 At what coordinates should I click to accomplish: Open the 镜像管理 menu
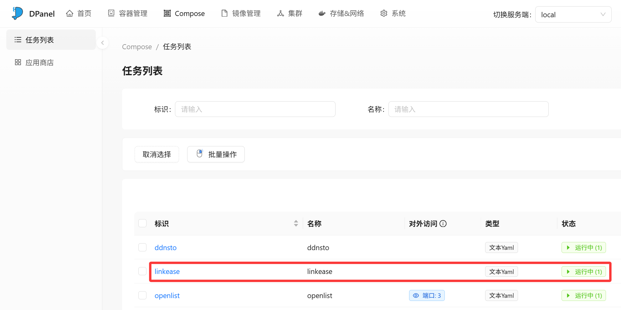[241, 13]
